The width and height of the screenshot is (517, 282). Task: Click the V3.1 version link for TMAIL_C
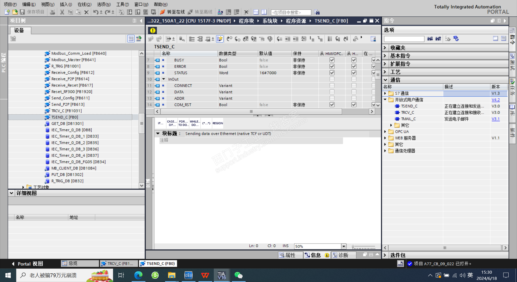(495, 119)
